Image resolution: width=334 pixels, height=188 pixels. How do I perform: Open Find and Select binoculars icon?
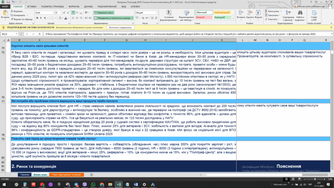[300, 13]
